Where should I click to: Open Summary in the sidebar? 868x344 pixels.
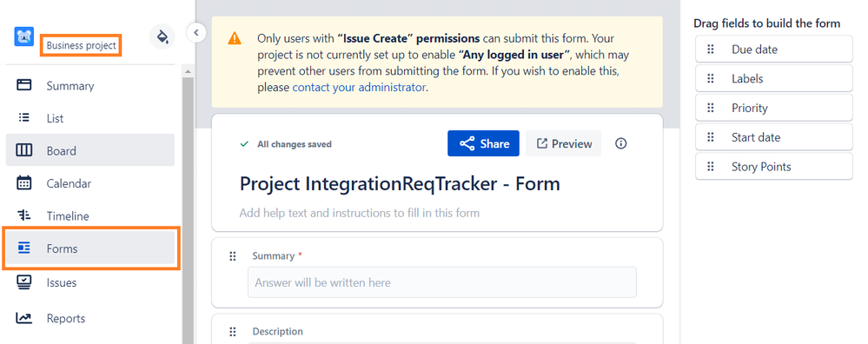(x=90, y=86)
